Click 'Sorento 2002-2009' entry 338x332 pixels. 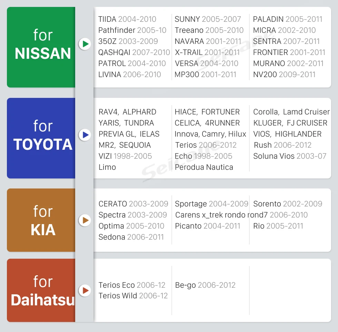pos(288,204)
